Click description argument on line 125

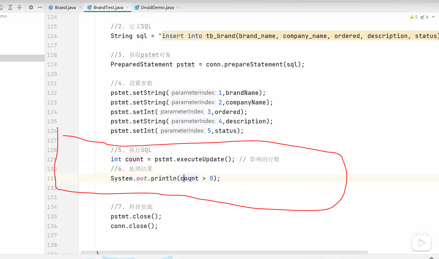pos(246,121)
